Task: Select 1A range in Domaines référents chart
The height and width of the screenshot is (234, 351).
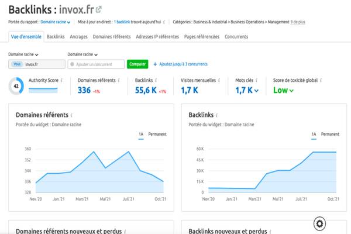Action: [141, 135]
